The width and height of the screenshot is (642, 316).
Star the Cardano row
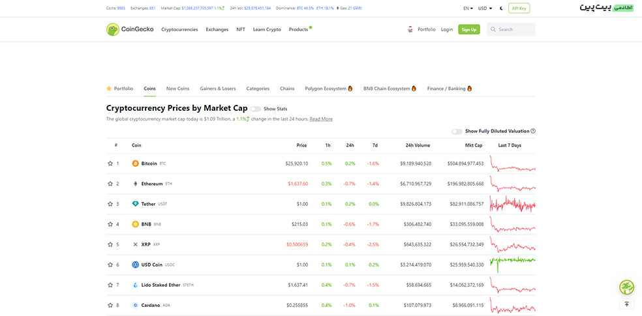110,306
